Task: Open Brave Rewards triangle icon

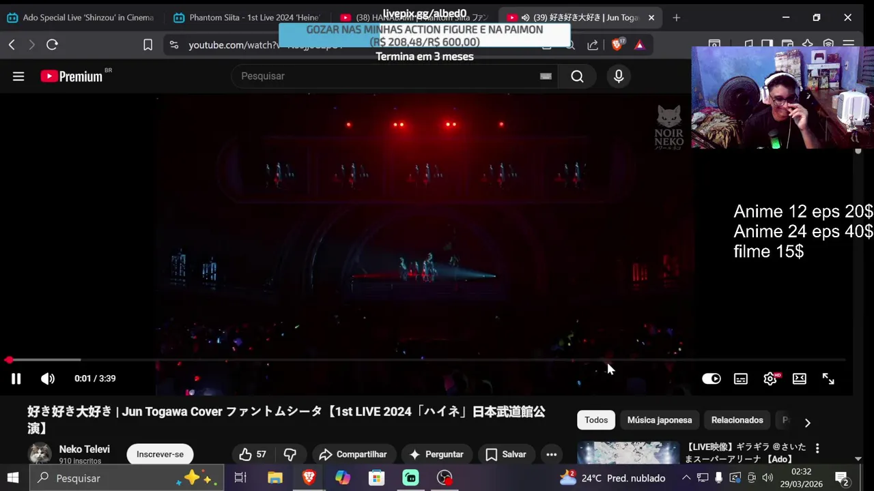Action: tap(639, 45)
